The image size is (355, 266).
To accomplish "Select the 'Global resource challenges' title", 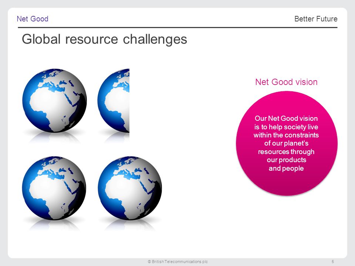I will click(104, 39).
